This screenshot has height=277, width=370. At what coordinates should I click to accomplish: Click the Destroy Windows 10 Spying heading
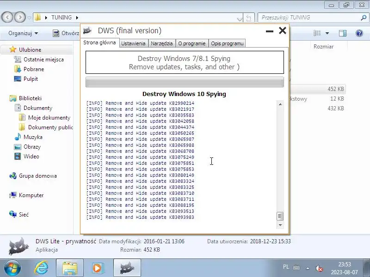[x=184, y=94]
